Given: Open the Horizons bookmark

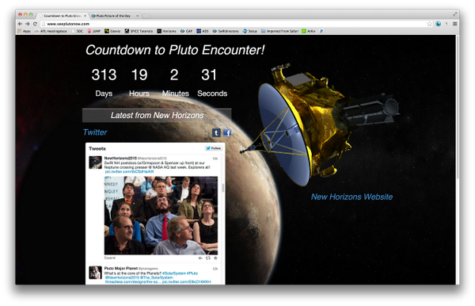Looking at the screenshot, I should [x=166, y=31].
